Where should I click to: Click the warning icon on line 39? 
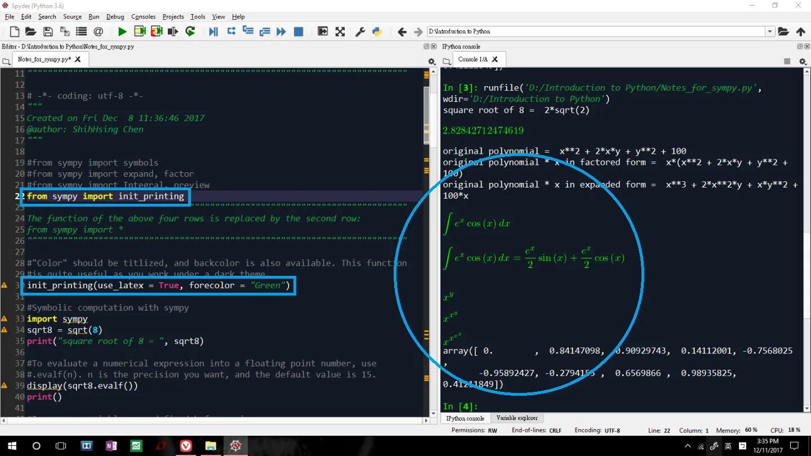(x=5, y=386)
